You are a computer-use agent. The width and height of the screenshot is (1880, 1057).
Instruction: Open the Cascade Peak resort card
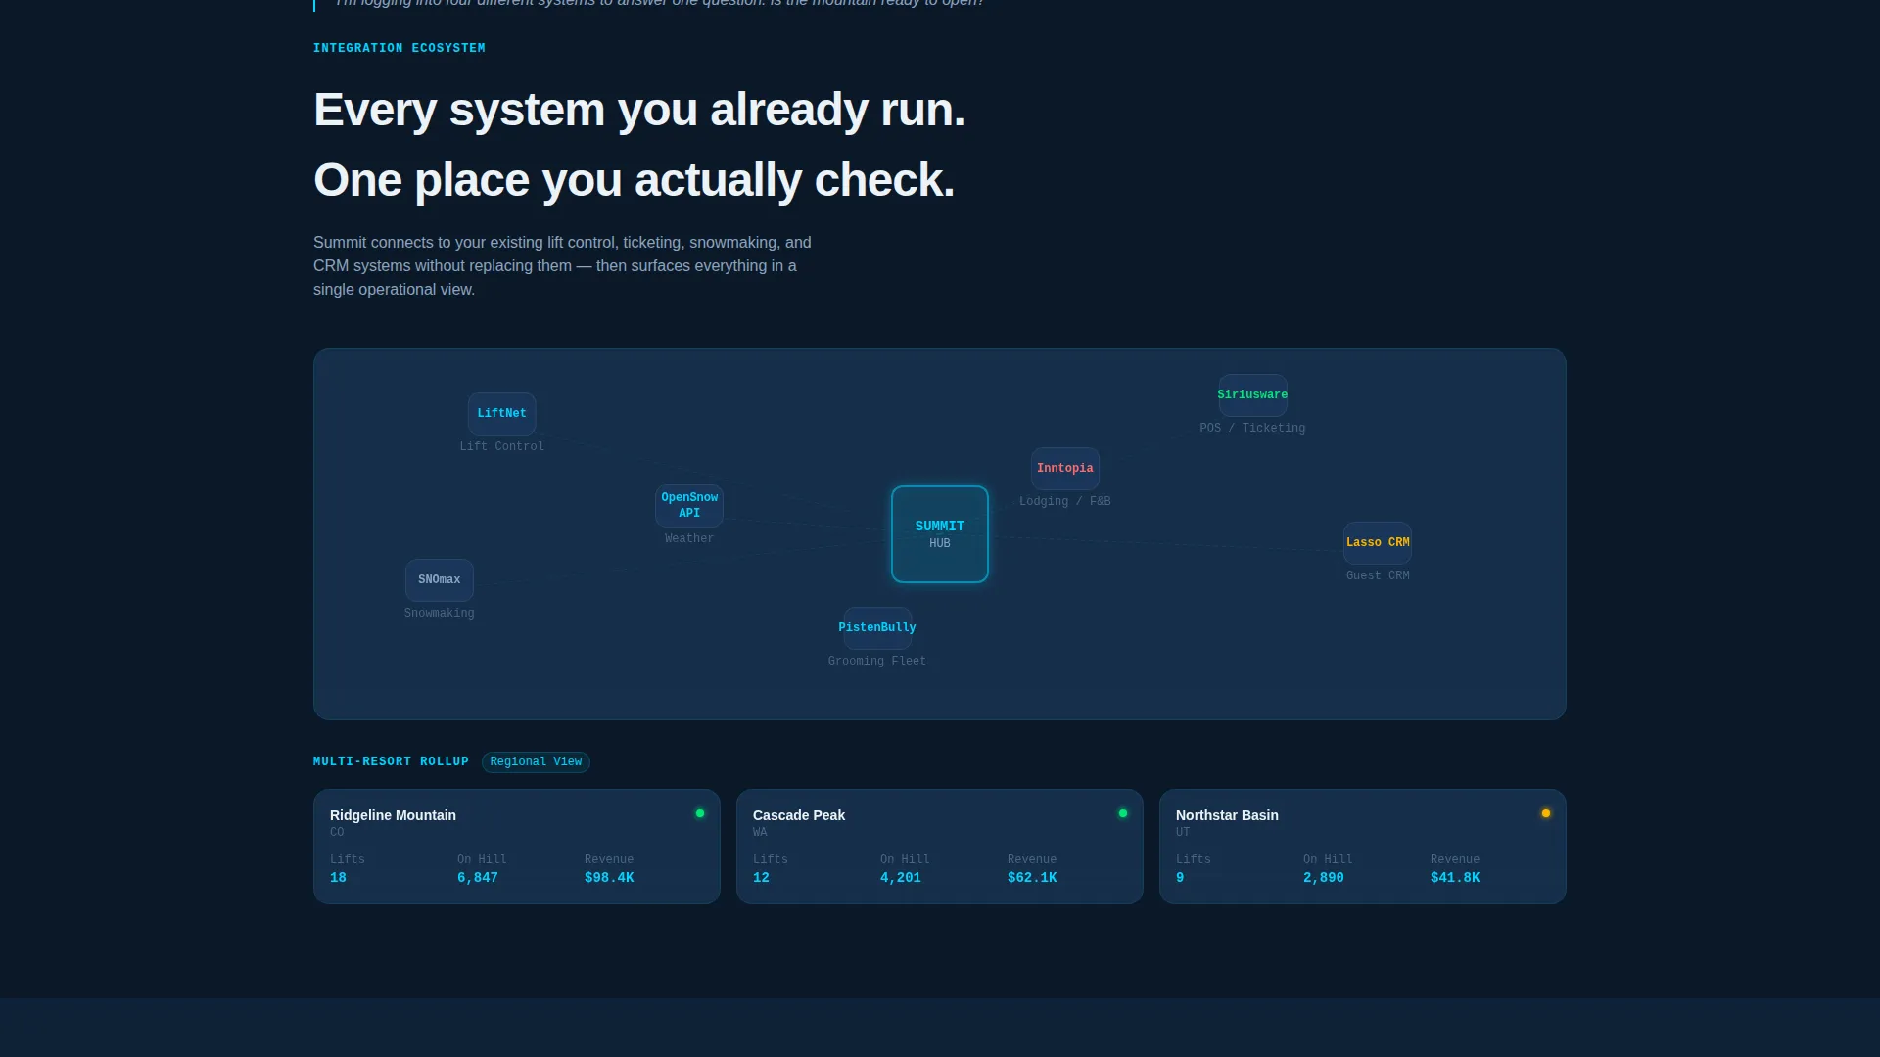coord(940,847)
